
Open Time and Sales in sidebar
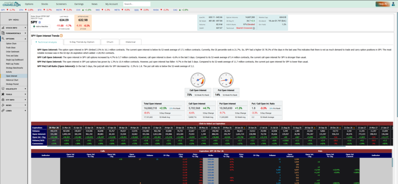point(11,56)
